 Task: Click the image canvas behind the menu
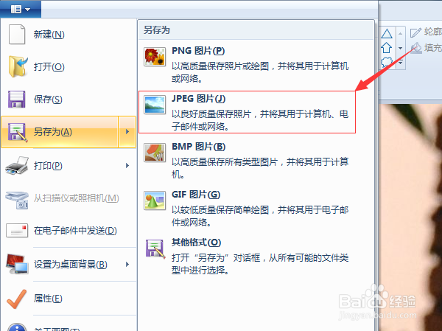coord(410,217)
